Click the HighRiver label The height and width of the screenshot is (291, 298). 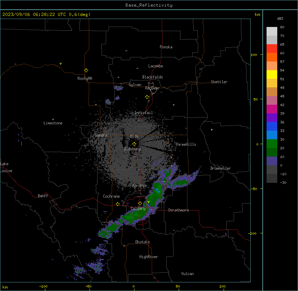coord(149,257)
